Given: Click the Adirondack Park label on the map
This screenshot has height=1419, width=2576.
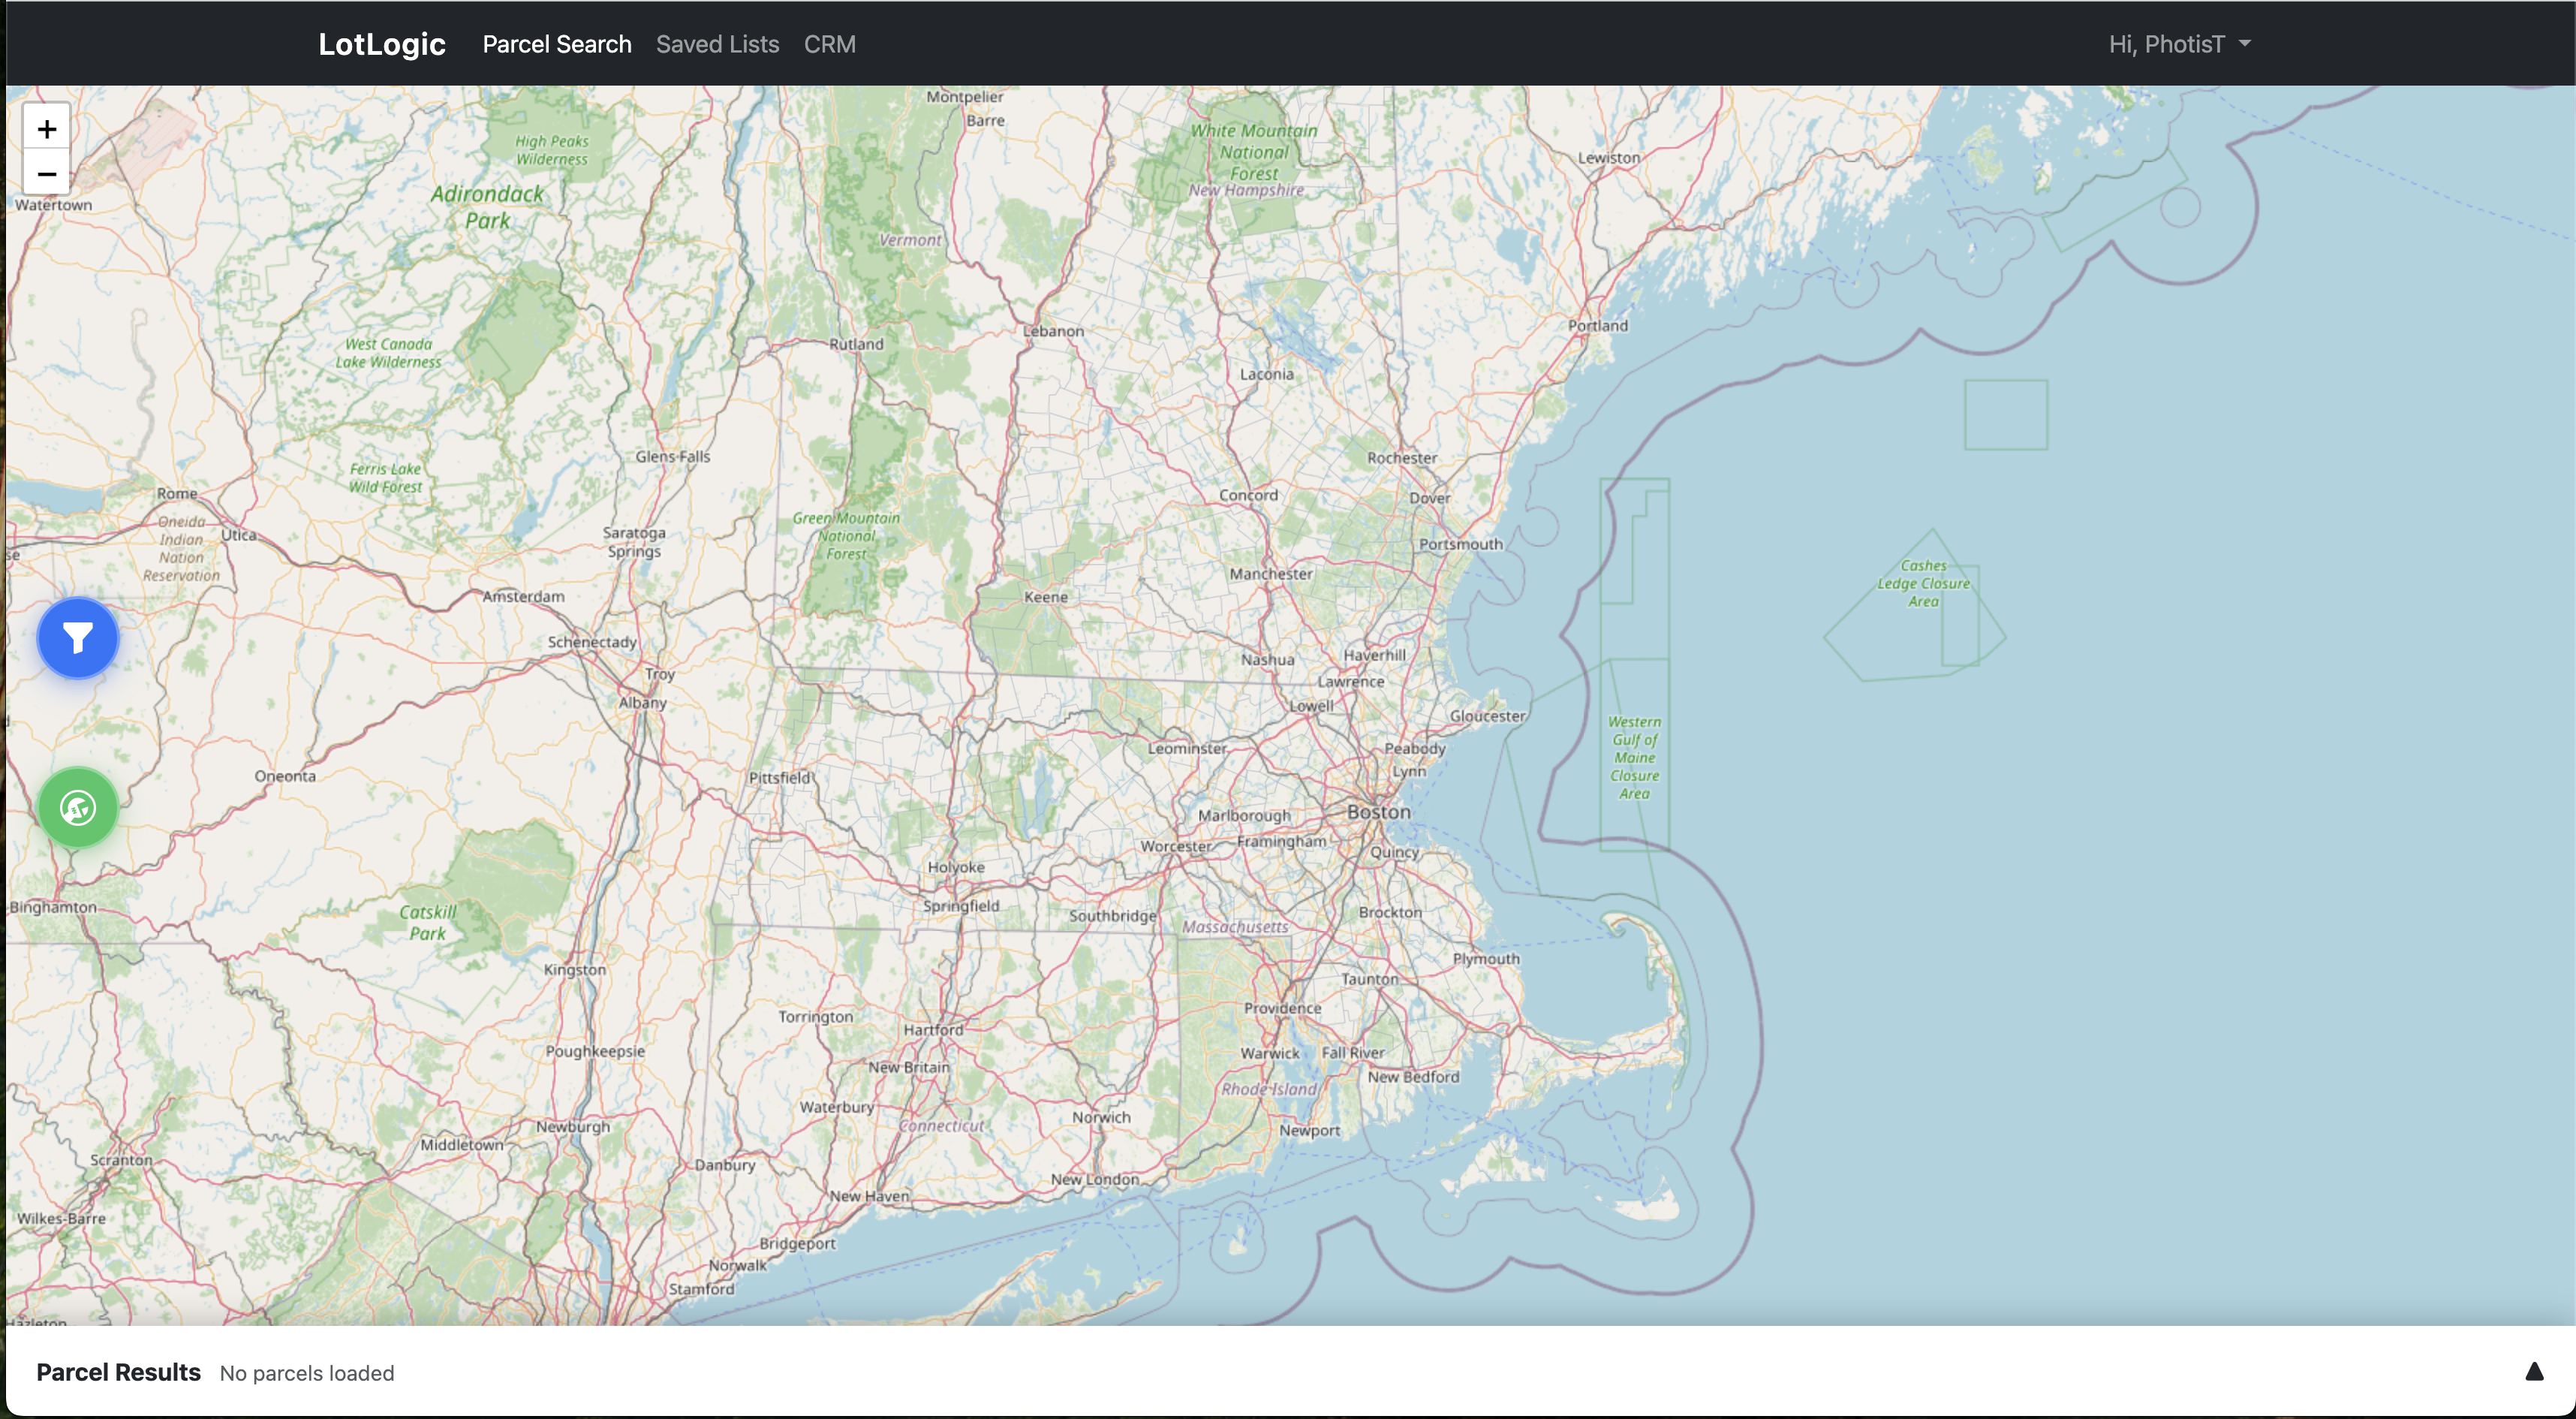Looking at the screenshot, I should tap(487, 207).
